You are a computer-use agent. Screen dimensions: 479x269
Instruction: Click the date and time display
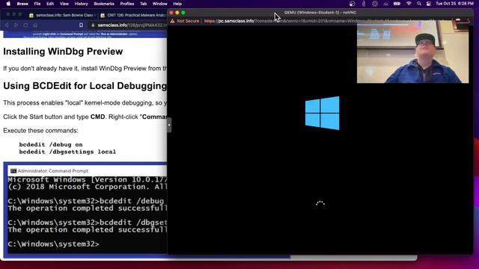click(454, 4)
